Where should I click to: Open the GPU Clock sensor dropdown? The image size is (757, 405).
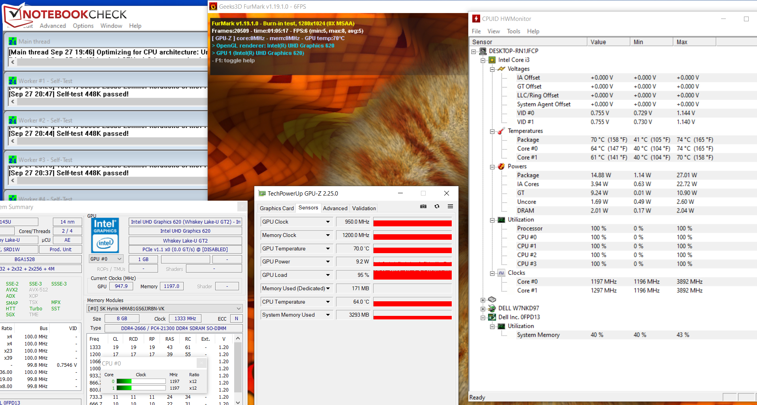(x=328, y=222)
